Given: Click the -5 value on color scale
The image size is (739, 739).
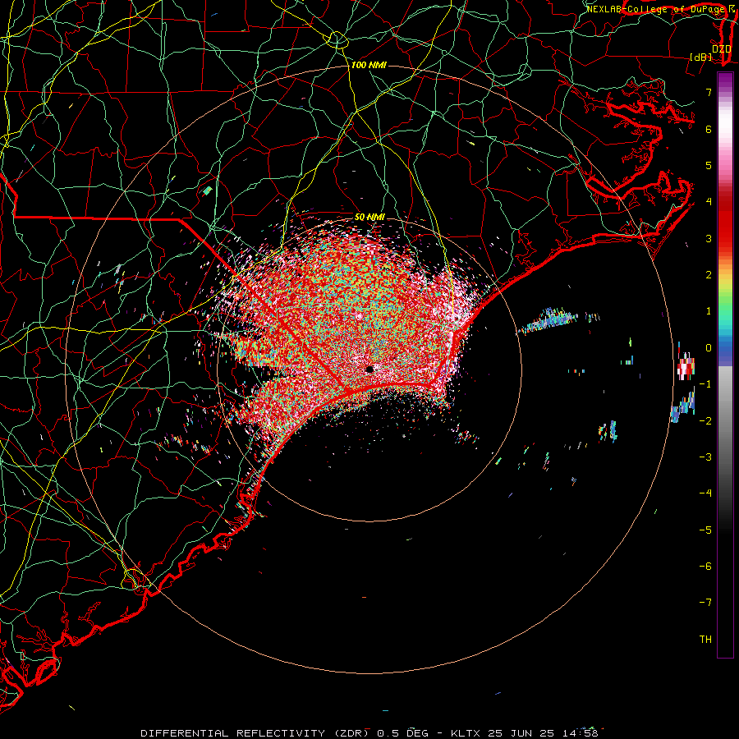Looking at the screenshot, I should pos(705,530).
